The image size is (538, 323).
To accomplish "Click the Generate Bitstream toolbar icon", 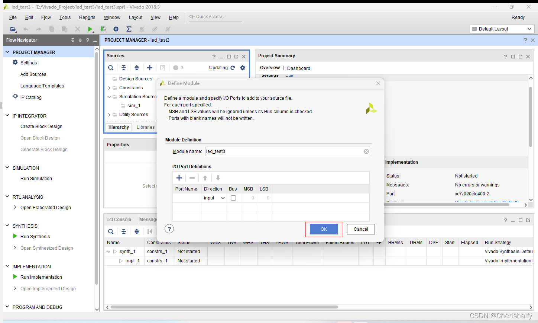I will click(x=103, y=29).
